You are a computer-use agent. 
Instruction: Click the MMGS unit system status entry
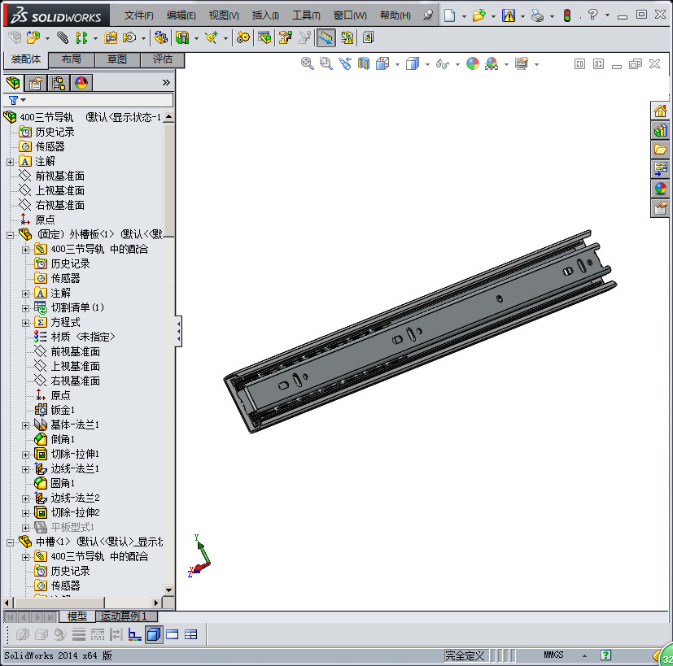(553, 655)
